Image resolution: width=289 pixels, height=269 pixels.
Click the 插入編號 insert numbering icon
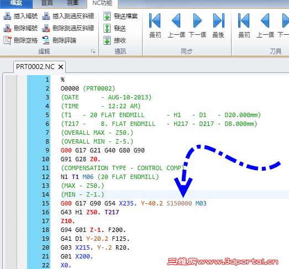tap(7, 16)
